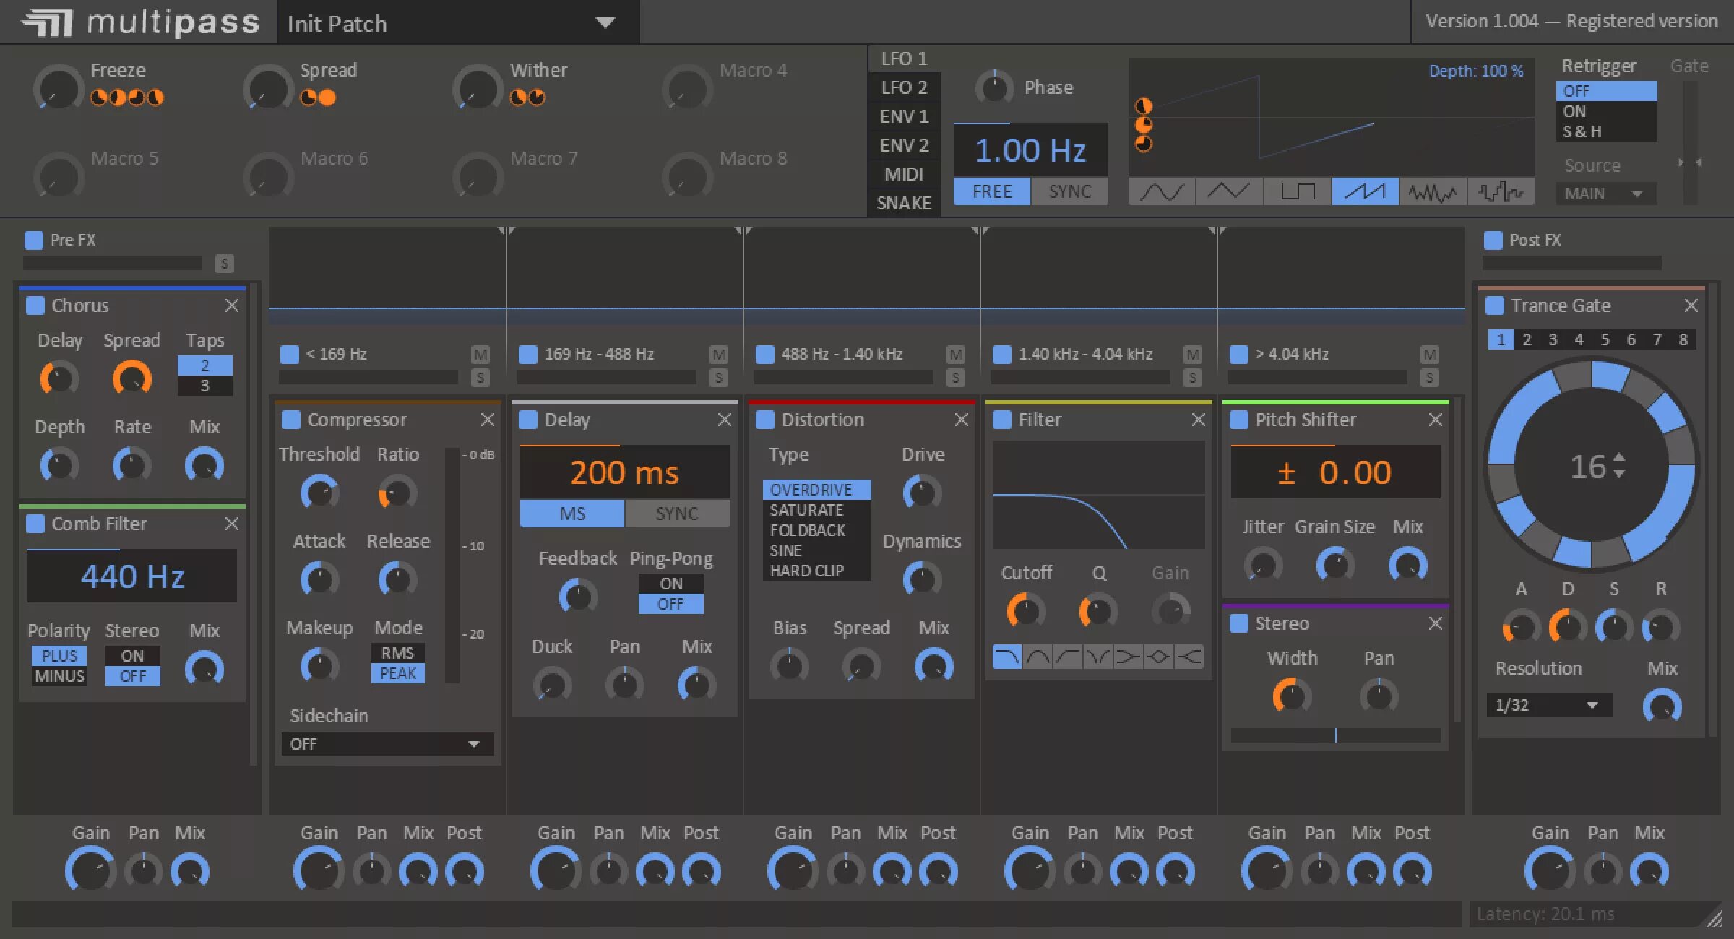Select the random noise LFO waveform
This screenshot has width=1734, height=939.
[x=1432, y=192]
